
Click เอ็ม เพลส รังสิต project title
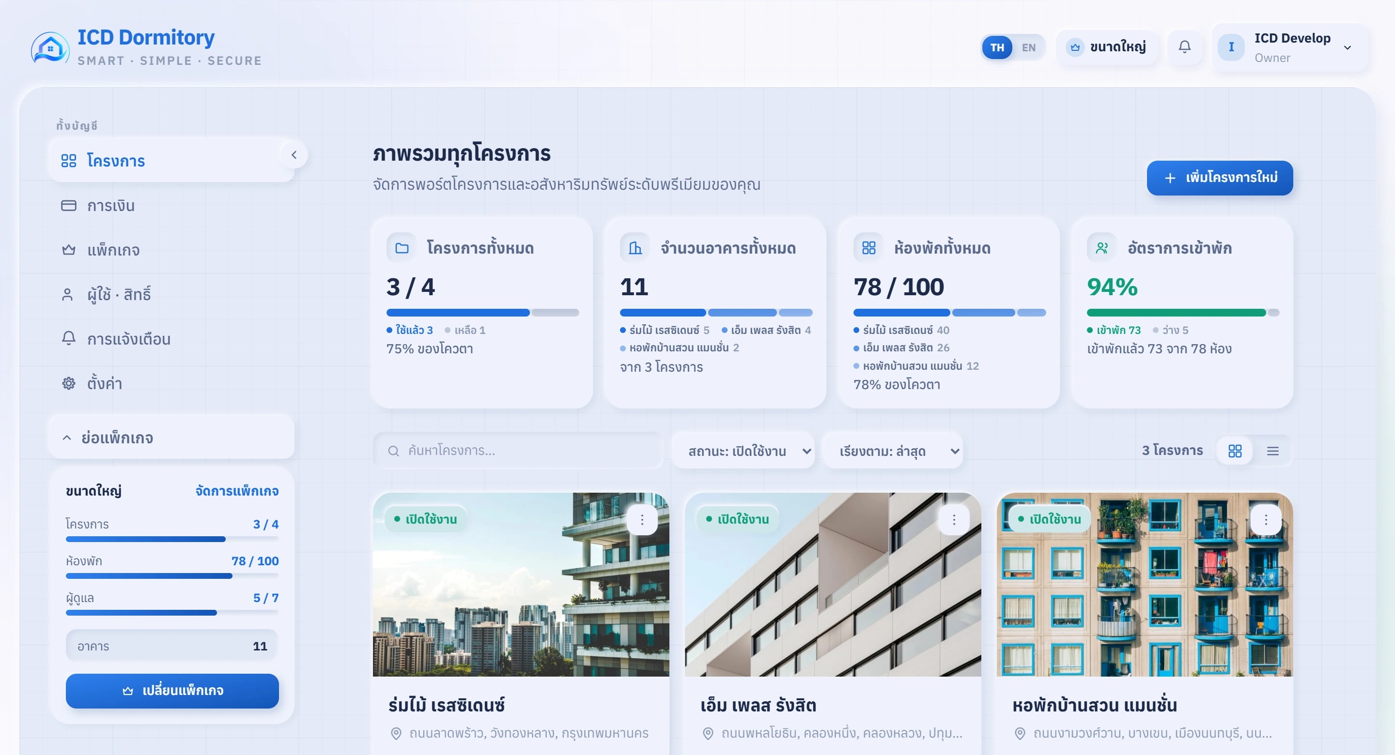coord(758,705)
